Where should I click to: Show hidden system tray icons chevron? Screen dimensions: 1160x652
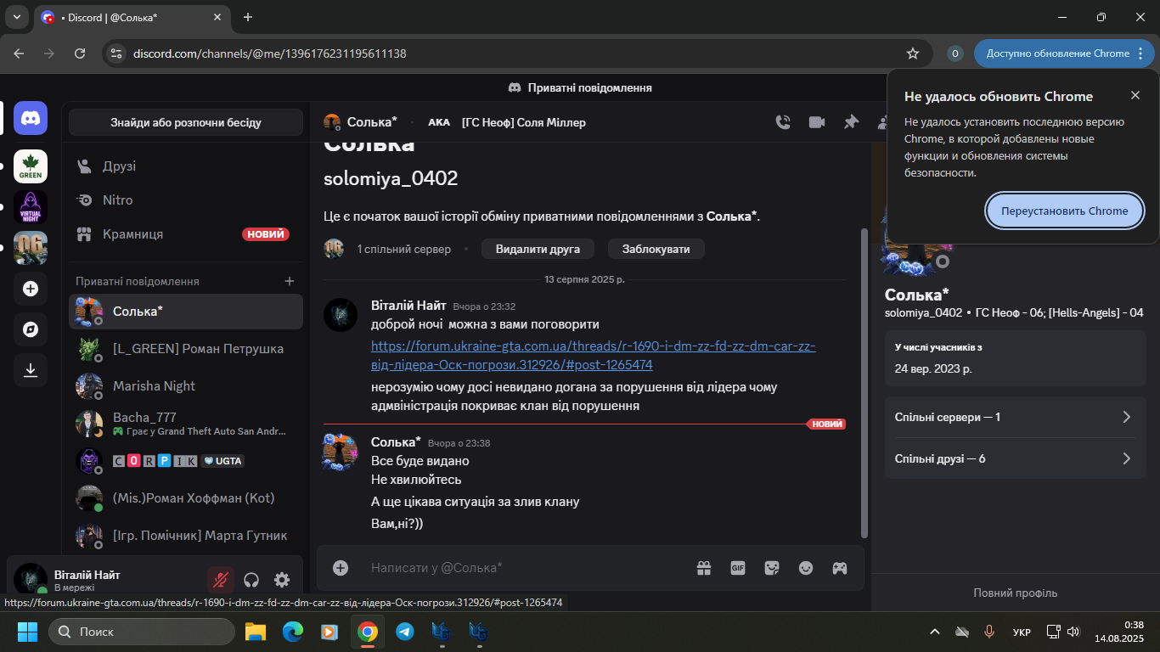coord(935,632)
